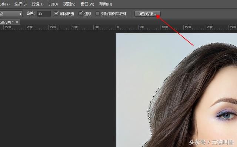Open the 选择(S) menu
This screenshot has width=237, height=147.
click(20, 4)
